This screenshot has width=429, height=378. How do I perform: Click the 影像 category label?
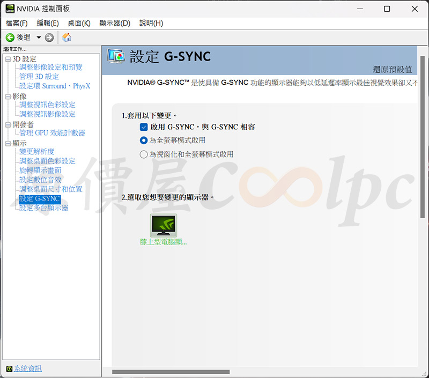(19, 97)
